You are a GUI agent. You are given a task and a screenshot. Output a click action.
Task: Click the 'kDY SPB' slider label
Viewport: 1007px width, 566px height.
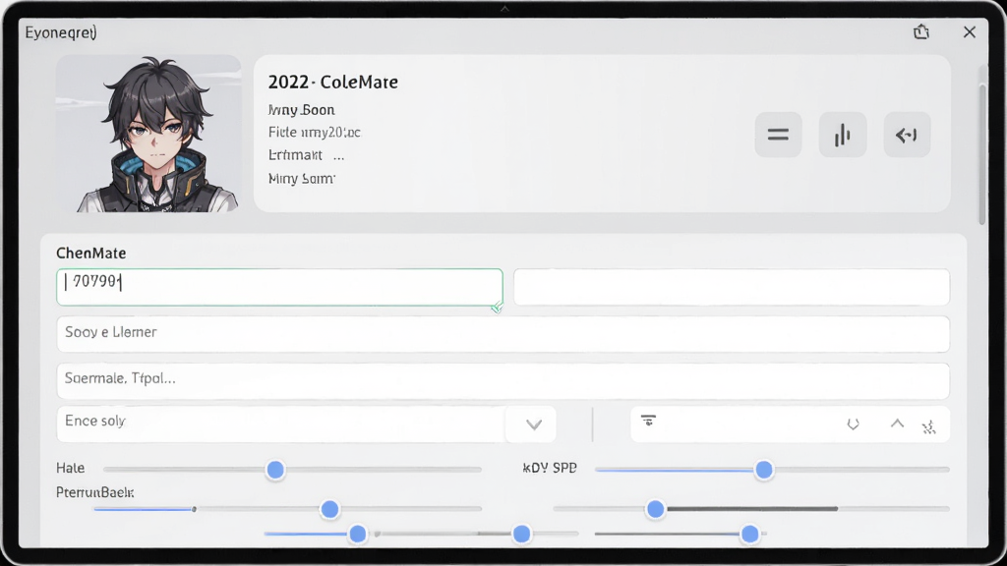(550, 468)
